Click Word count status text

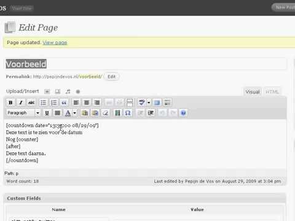pyautogui.click(x=23, y=181)
